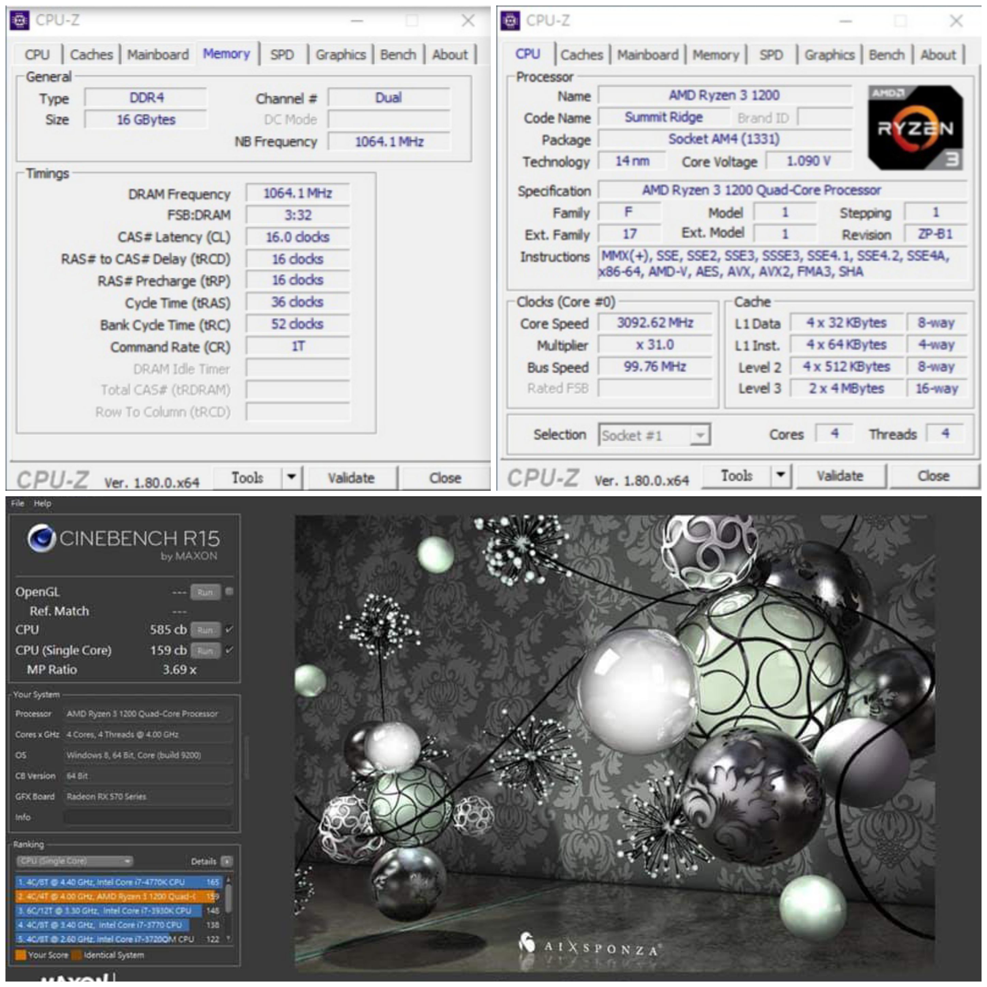The height and width of the screenshot is (987, 987).
Task: Select the Intel Core i7-3720QM ranking entry
Action: click(119, 939)
